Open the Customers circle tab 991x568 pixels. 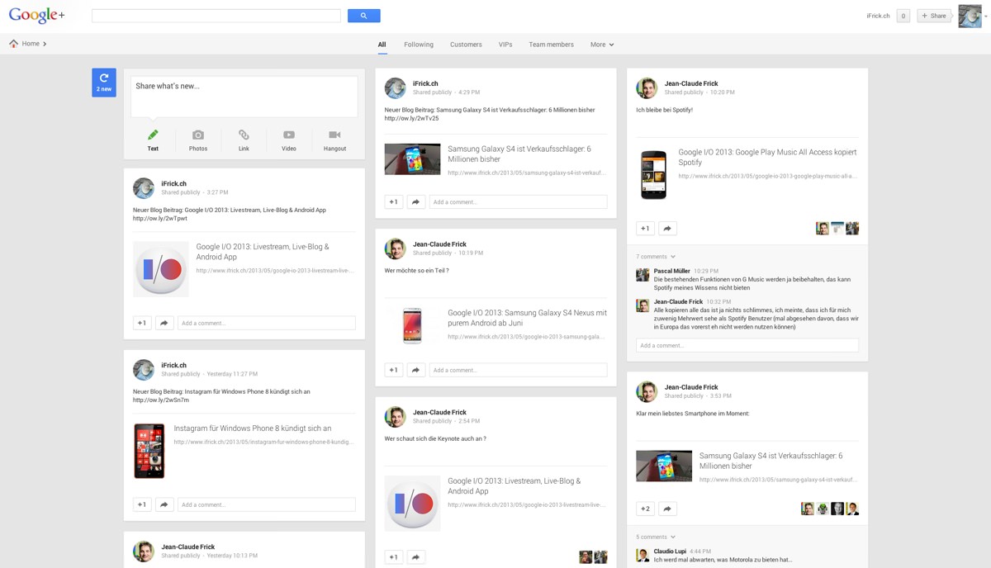tap(466, 45)
